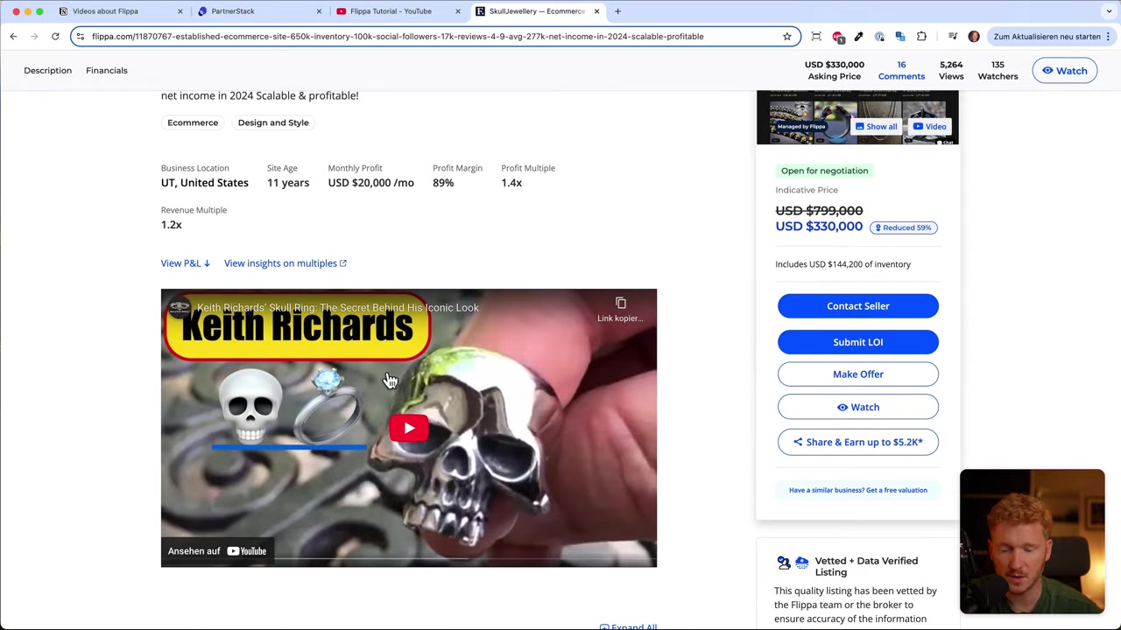This screenshot has height=630, width=1121.
Task: Jump to the Description section
Action: point(48,70)
